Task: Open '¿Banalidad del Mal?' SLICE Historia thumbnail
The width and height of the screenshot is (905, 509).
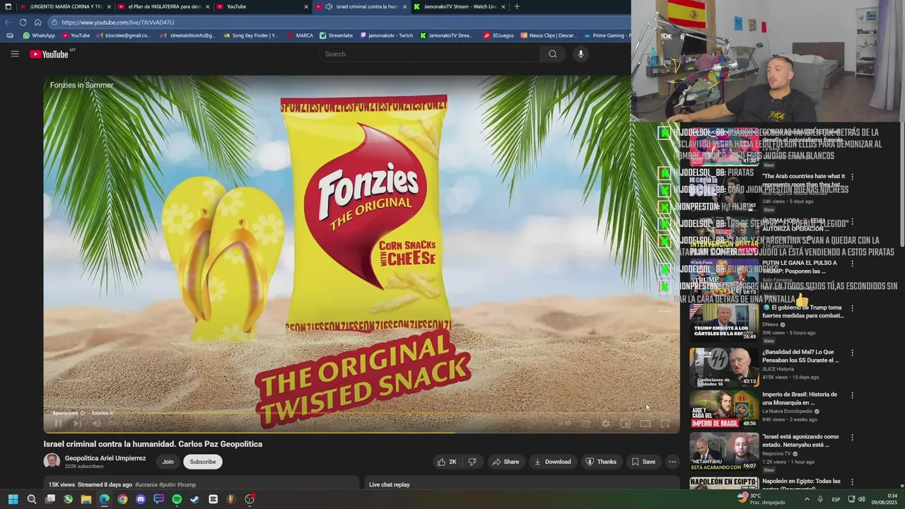Action: click(724, 367)
